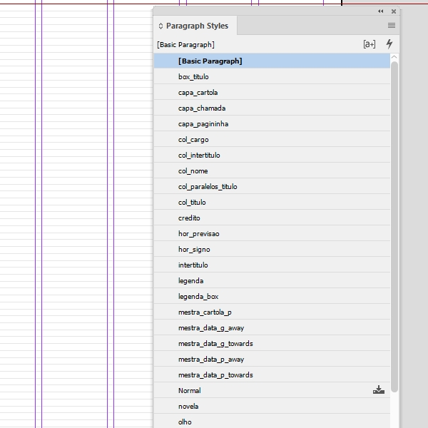
Task: Select the [Basic Paragraph] style in the list
Action: tap(272, 61)
